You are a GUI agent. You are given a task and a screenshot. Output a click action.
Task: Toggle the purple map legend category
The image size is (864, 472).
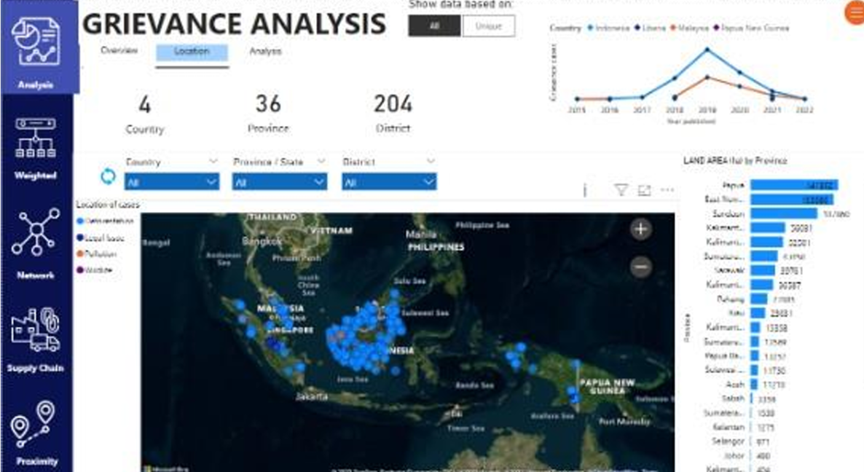point(95,270)
